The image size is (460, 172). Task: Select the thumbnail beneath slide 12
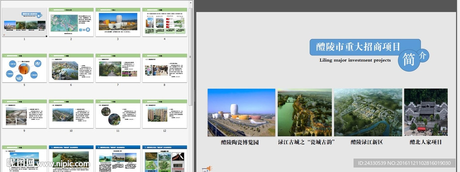click(x=164, y=159)
